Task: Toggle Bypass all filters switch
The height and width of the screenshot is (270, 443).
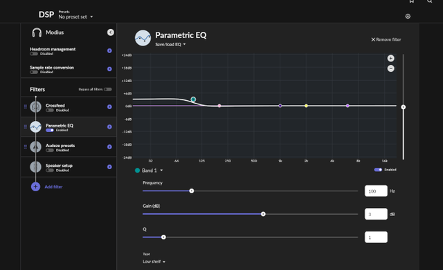Action: click(x=108, y=89)
